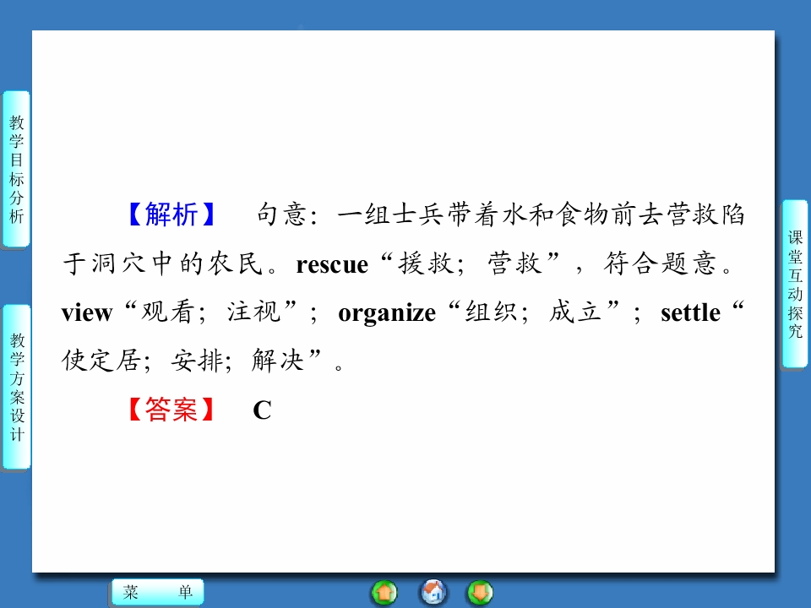Open the 菜单 menu button
Image resolution: width=811 pixels, height=608 pixels.
[x=158, y=592]
